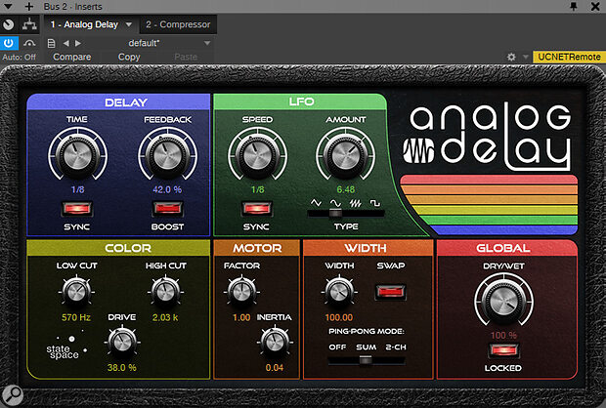Click the state space logo
The width and height of the screenshot is (606, 408).
pyautogui.click(x=65, y=347)
